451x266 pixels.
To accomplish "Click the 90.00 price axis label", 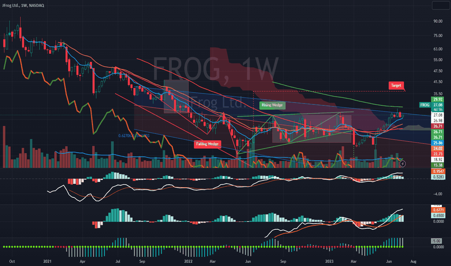I will [x=438, y=21].
